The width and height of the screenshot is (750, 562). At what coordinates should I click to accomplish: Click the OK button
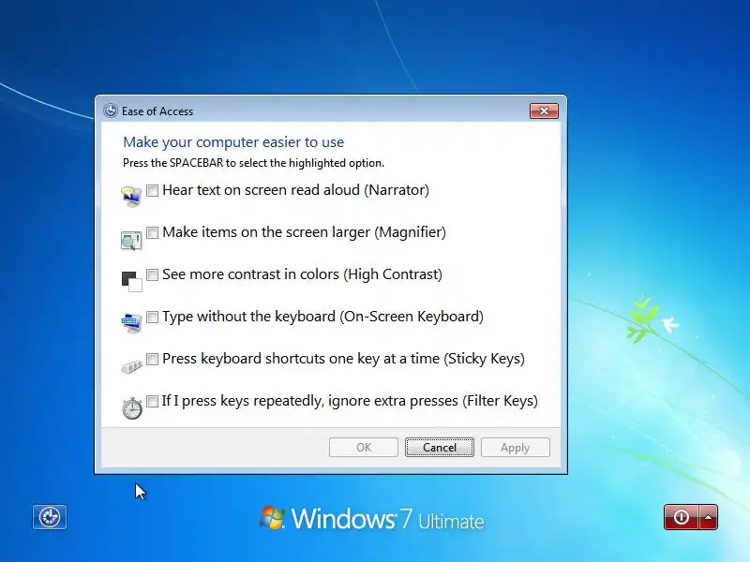coord(364,448)
